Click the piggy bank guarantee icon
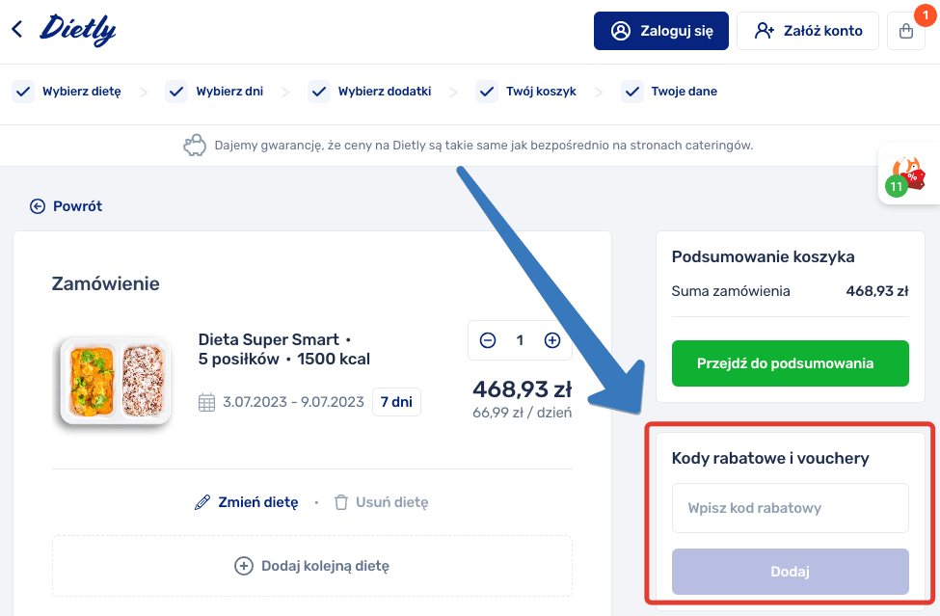The height and width of the screenshot is (616, 940). [195, 146]
